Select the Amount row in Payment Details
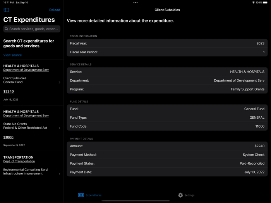 tap(167, 146)
